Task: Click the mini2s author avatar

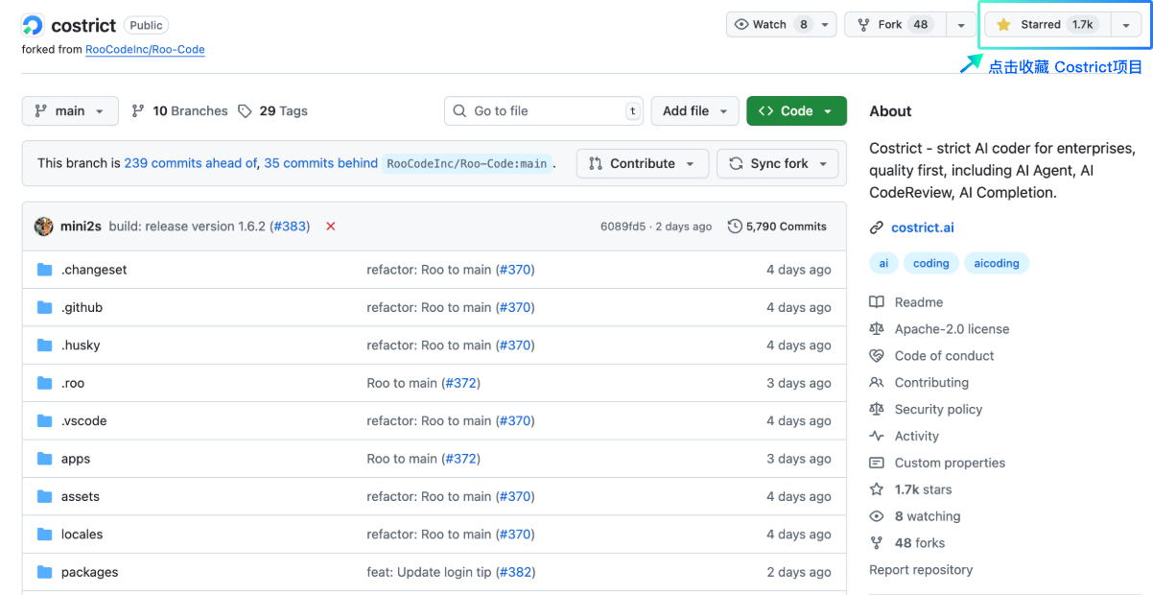Action: coord(43,226)
